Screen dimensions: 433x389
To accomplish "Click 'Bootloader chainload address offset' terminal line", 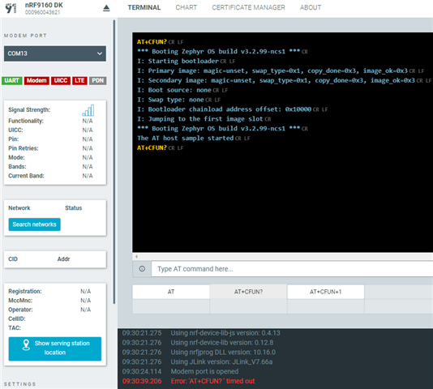I will pos(225,109).
